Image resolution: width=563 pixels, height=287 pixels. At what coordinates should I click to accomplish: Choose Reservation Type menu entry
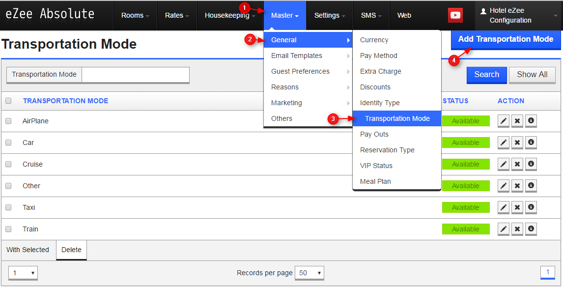coord(397,150)
